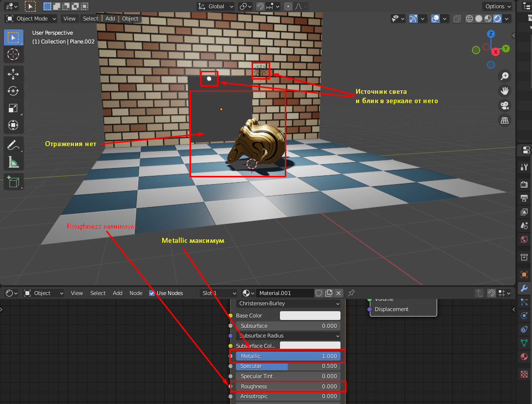Select the Transform tool

click(13, 125)
